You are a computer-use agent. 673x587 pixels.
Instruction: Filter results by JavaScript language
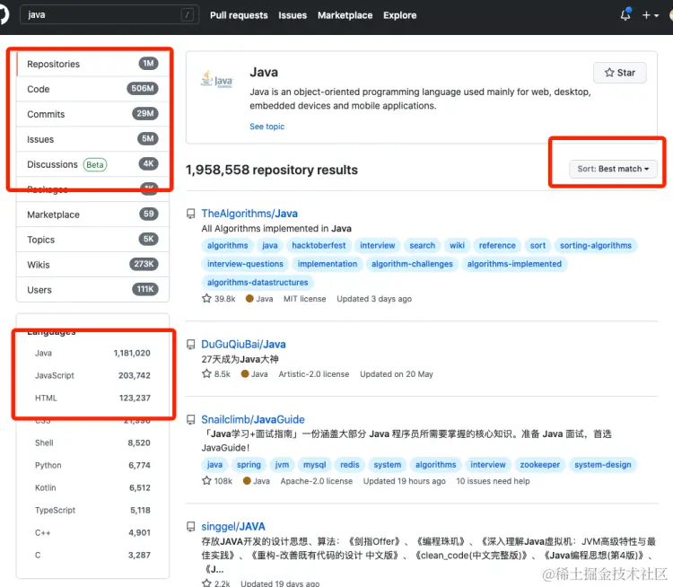[x=92, y=375]
